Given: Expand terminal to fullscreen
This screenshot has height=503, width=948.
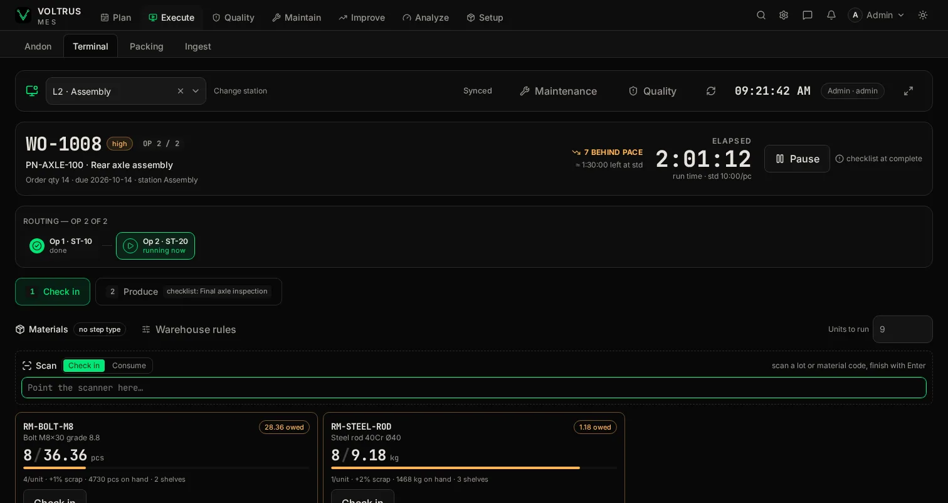Looking at the screenshot, I should (908, 91).
